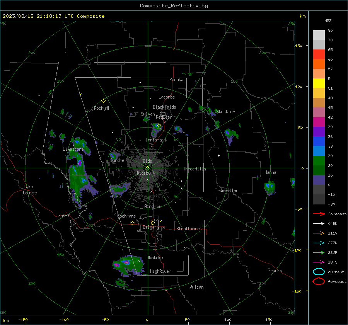Click the Banff label
The image size is (348, 325).
(64, 216)
